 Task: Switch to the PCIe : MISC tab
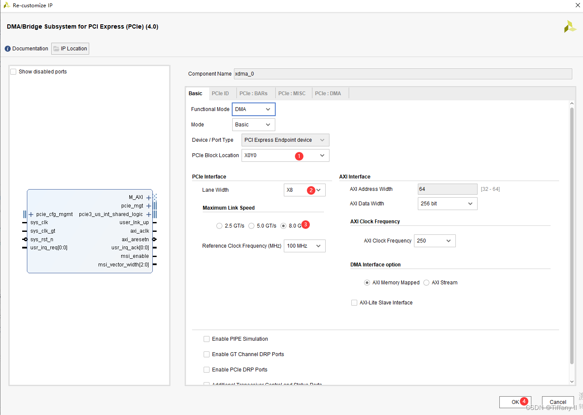click(292, 94)
